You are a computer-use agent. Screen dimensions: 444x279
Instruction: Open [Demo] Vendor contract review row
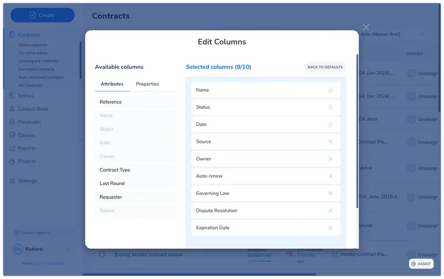click(148, 255)
